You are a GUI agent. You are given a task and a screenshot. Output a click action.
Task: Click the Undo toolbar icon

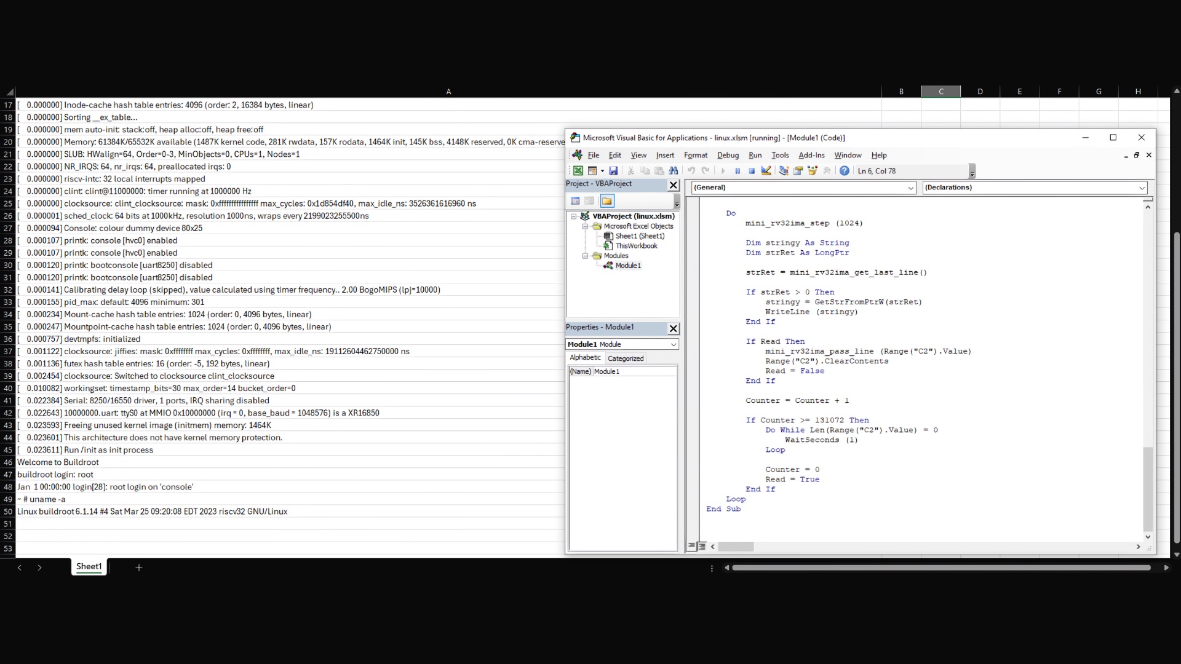tap(691, 171)
